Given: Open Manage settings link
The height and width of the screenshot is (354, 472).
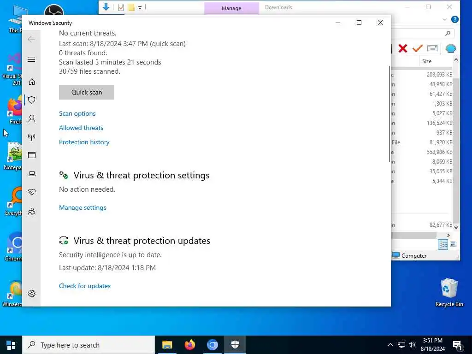Looking at the screenshot, I should pos(83,207).
